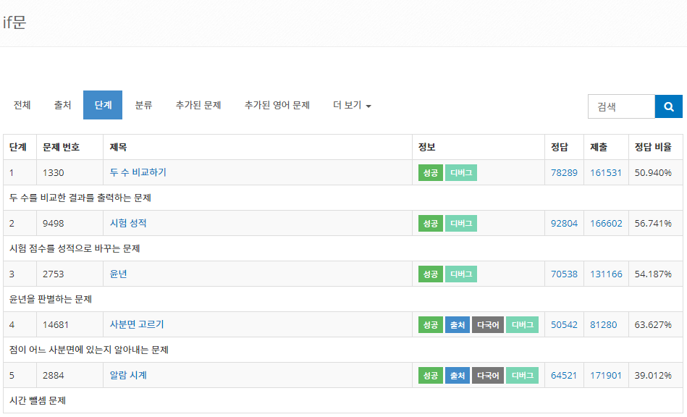The image size is (687, 417).
Task: Open submission count 131166
Action: click(606, 274)
